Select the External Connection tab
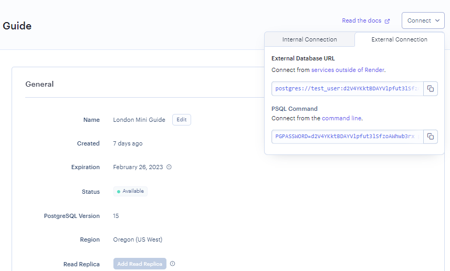Viewport: 450px width, 271px height. click(399, 39)
